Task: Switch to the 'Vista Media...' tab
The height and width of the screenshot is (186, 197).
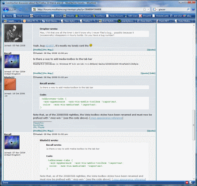Action: tap(183, 21)
